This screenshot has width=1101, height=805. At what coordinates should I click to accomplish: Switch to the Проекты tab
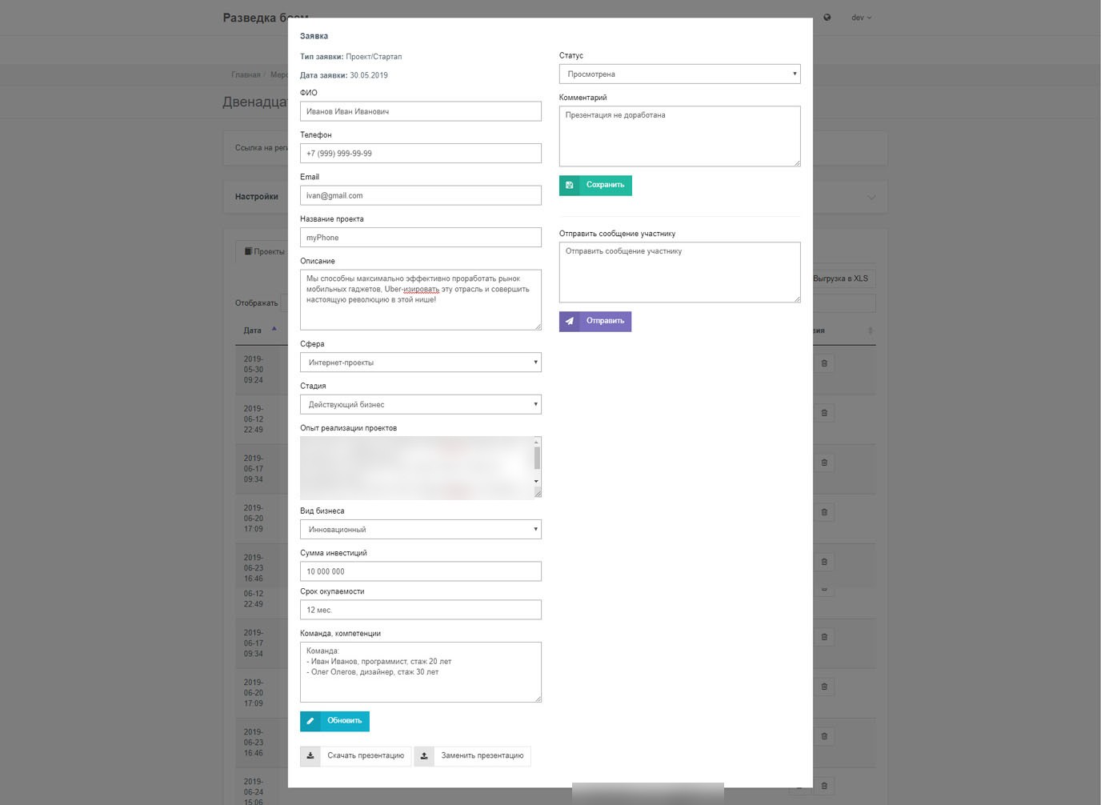click(265, 251)
